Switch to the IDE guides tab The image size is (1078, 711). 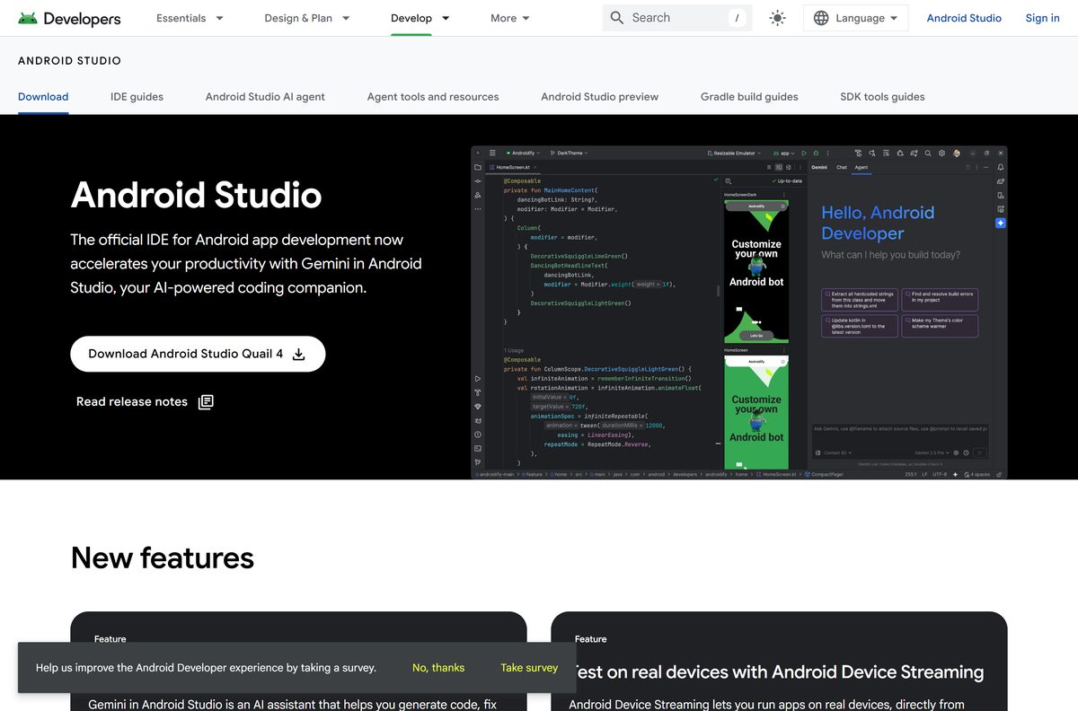click(137, 97)
